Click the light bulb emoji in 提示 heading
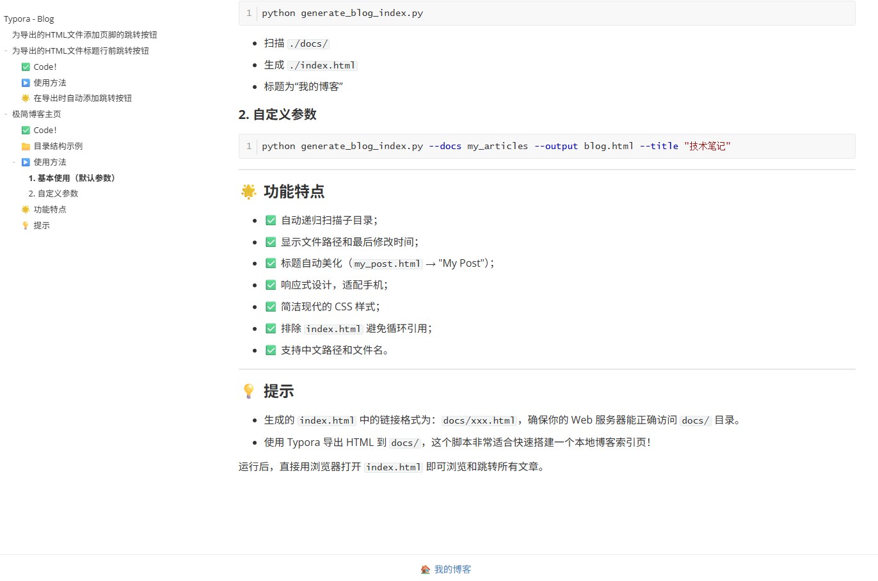 tap(248, 391)
